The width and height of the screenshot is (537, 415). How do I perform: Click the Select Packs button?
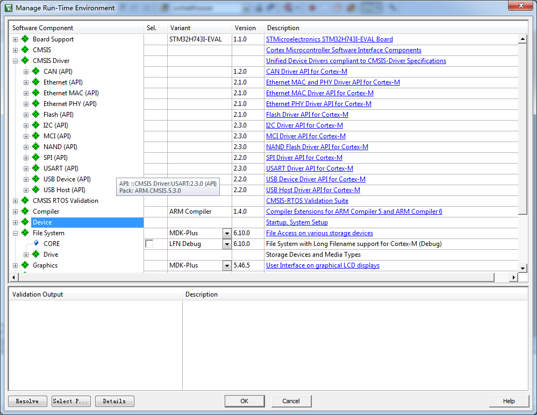click(x=71, y=401)
